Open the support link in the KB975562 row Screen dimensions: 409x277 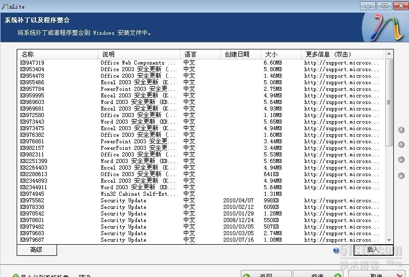click(x=341, y=201)
